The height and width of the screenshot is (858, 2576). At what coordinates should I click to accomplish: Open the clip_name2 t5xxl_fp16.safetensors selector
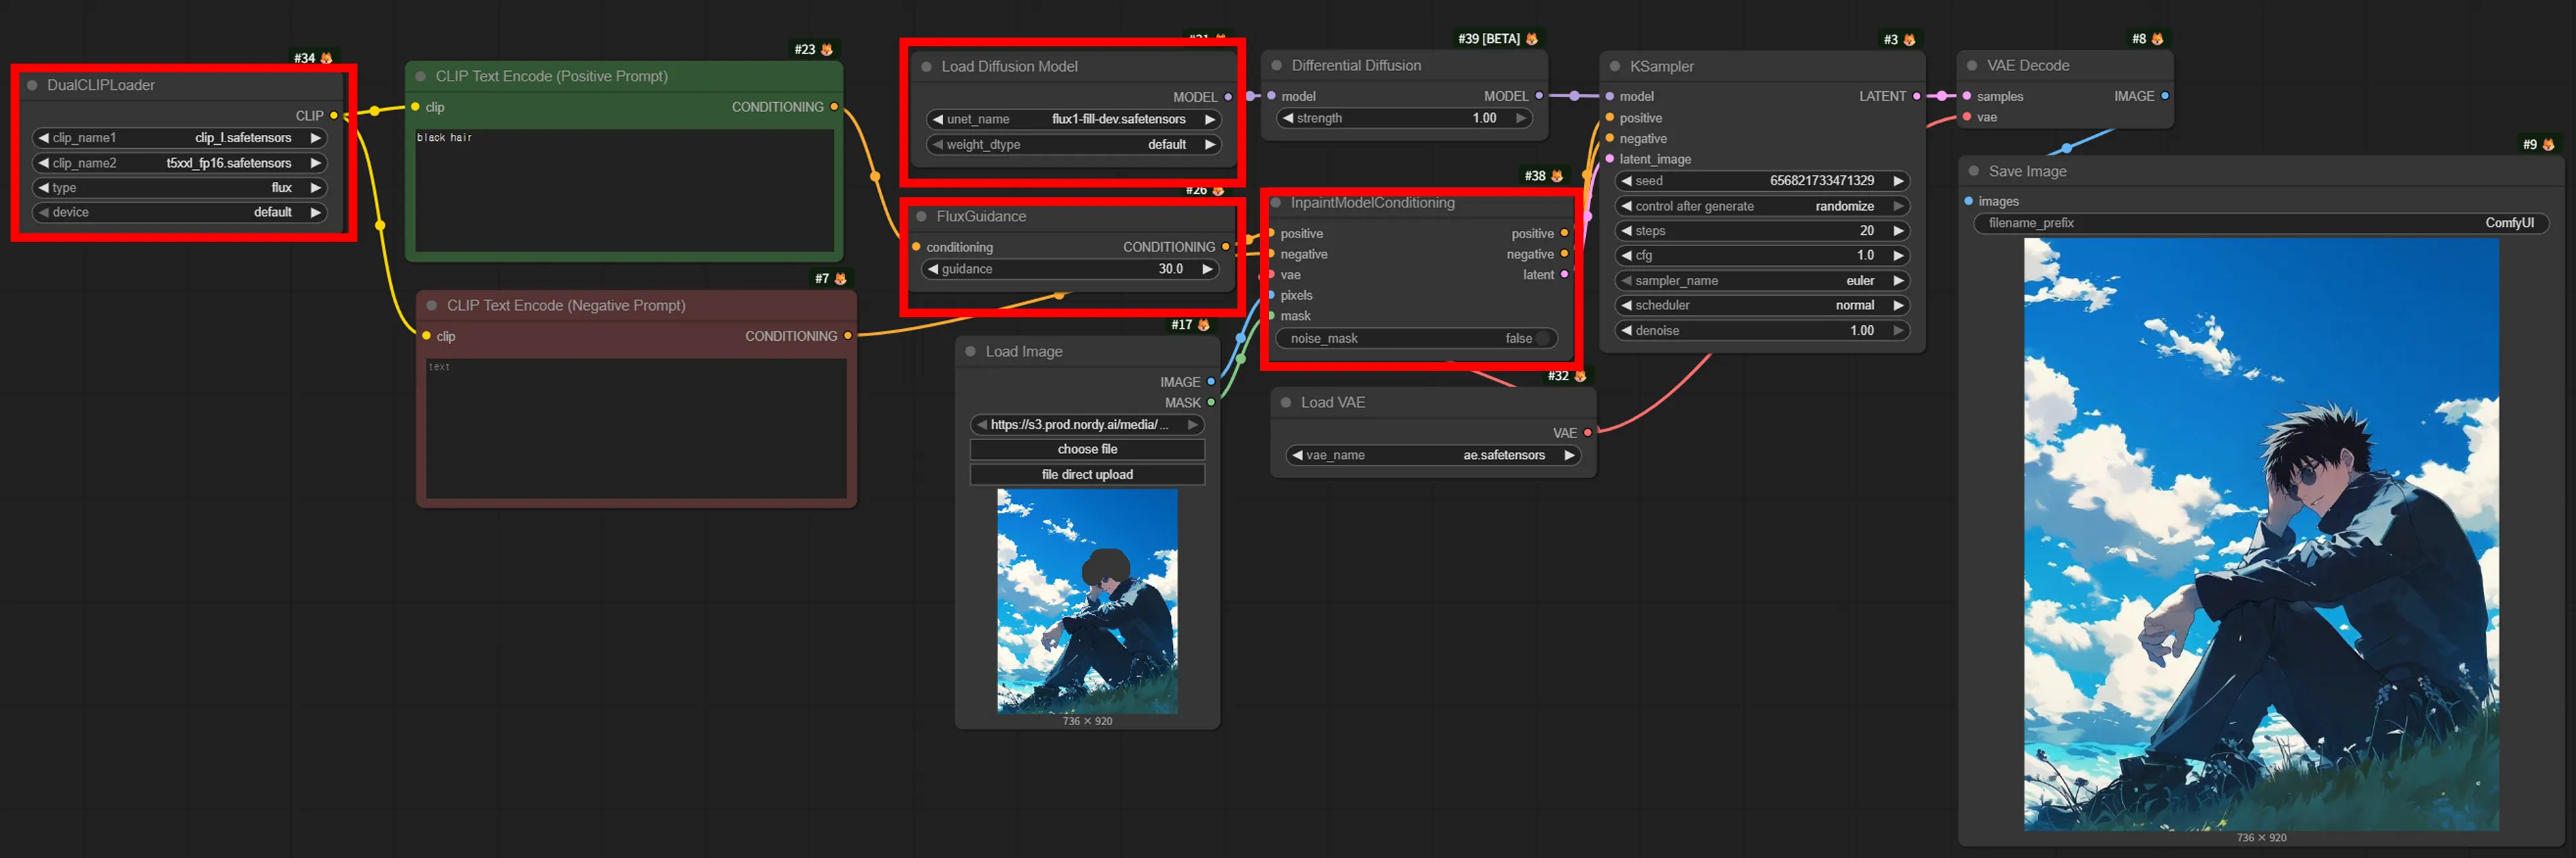180,163
